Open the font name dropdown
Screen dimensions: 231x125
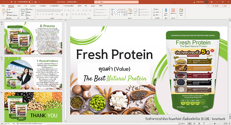point(54,11)
